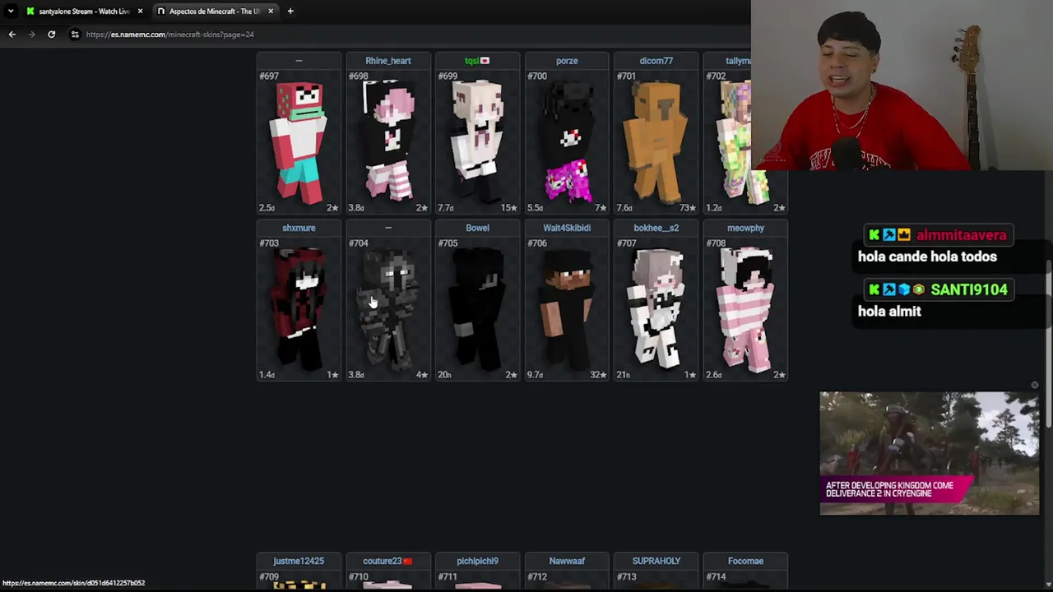Open Bowel profile link
This screenshot has height=592, width=1053.
click(x=477, y=228)
